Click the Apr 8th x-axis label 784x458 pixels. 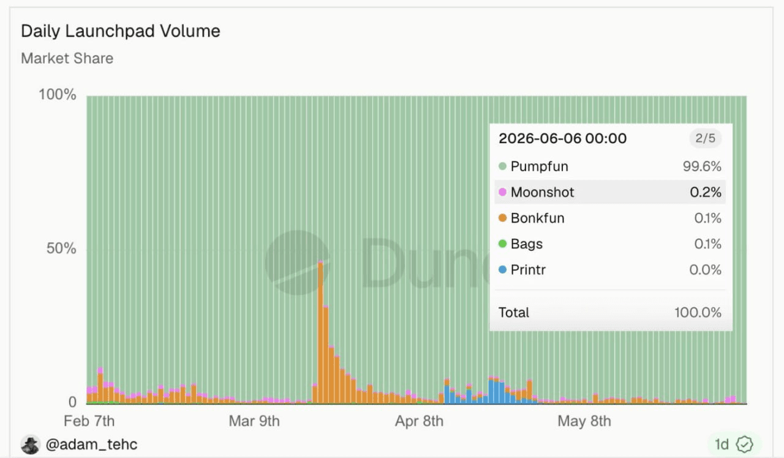pos(419,421)
